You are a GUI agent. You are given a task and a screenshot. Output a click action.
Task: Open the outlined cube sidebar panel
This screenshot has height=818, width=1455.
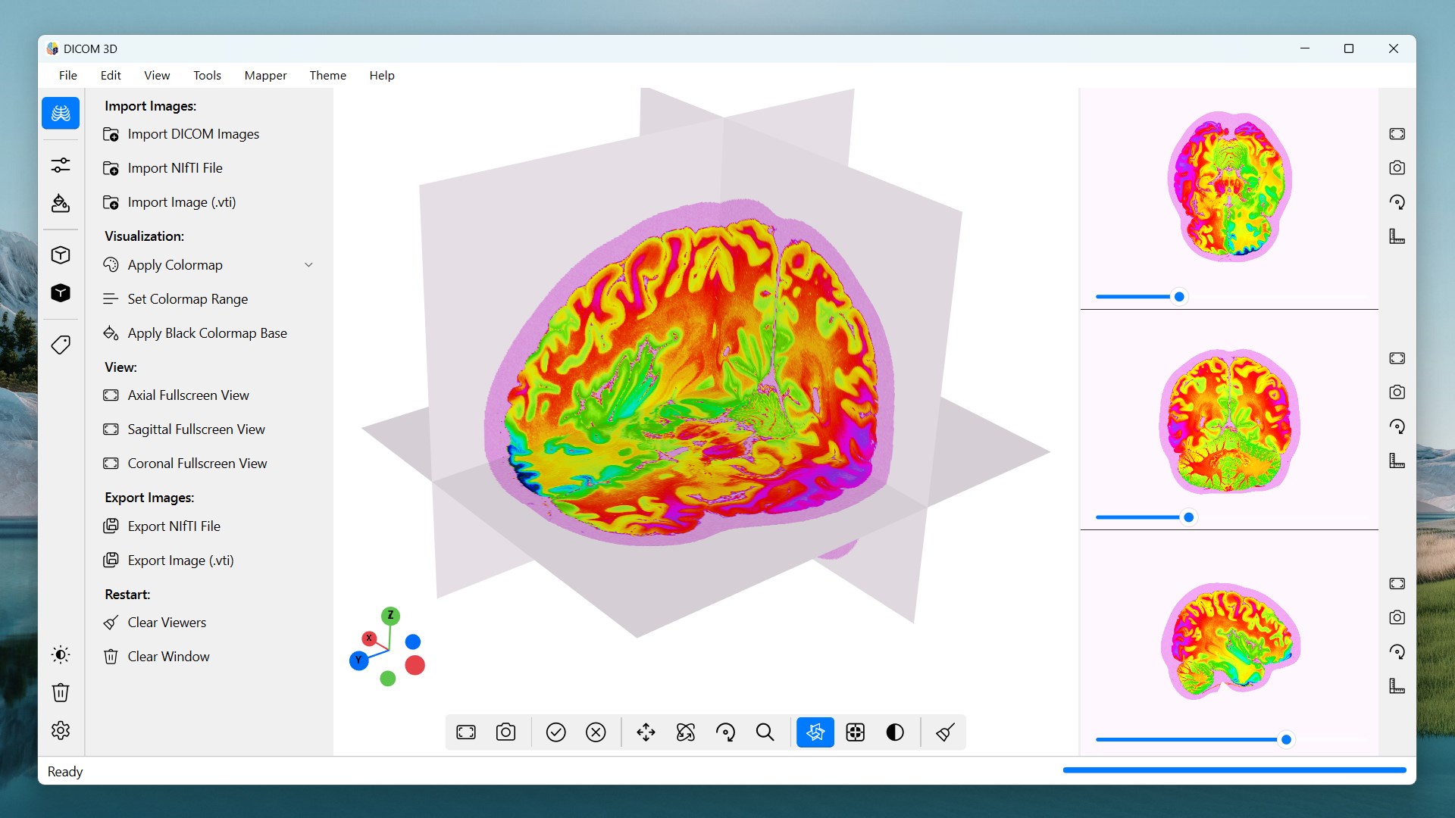pyautogui.click(x=61, y=255)
